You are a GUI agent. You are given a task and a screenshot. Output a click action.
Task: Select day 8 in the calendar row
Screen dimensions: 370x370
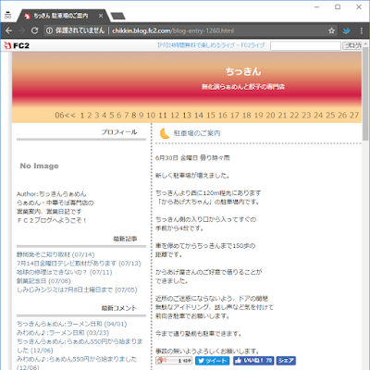(134, 116)
